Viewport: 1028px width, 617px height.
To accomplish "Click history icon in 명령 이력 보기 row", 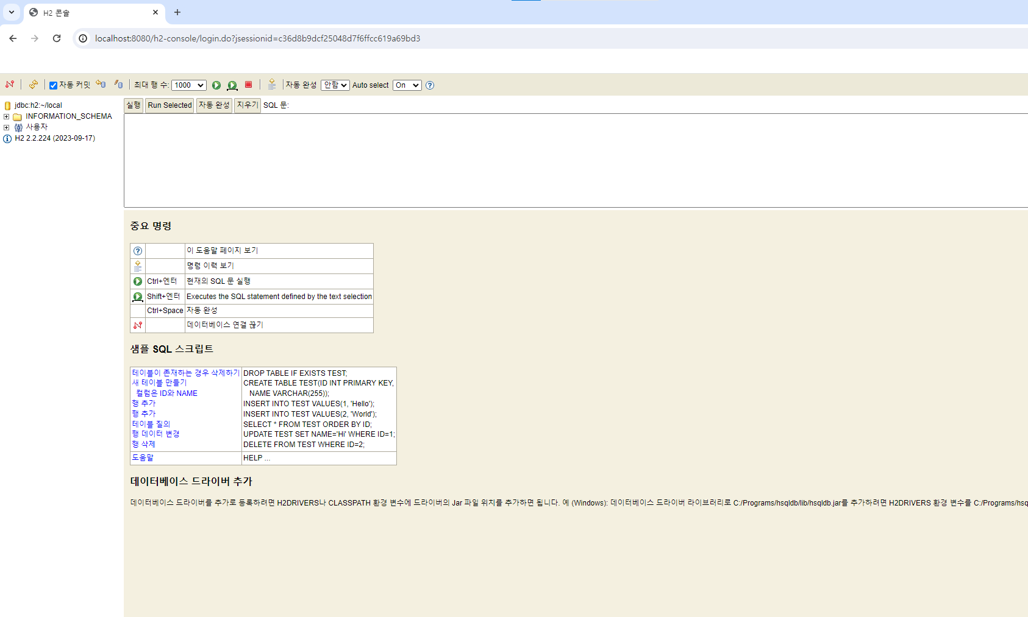I will (x=138, y=266).
